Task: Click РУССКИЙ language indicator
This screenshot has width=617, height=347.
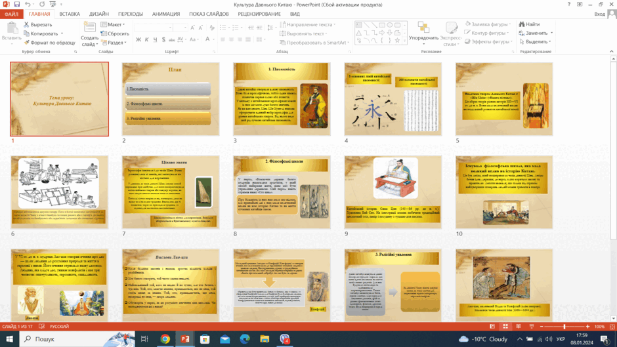Action: [60, 327]
